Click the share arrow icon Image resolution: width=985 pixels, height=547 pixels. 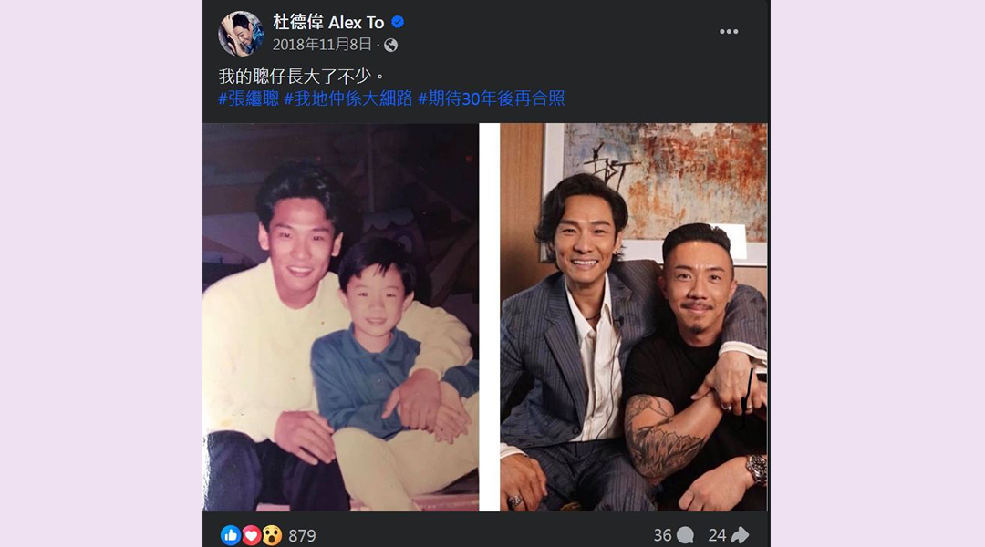pyautogui.click(x=740, y=535)
